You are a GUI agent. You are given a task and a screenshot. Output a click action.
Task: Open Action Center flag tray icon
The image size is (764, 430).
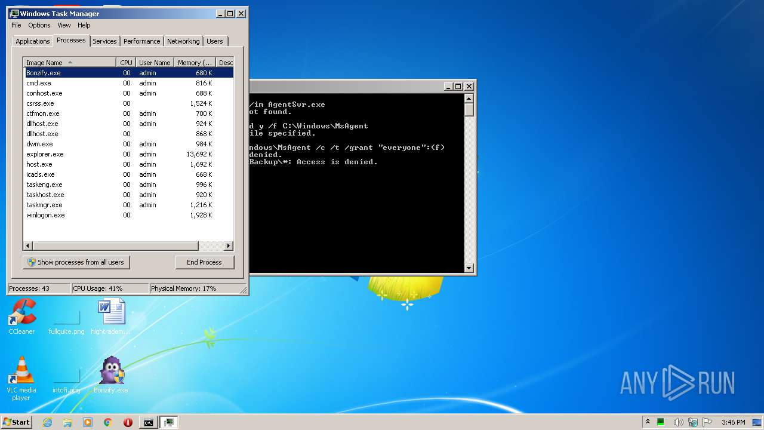[707, 422]
